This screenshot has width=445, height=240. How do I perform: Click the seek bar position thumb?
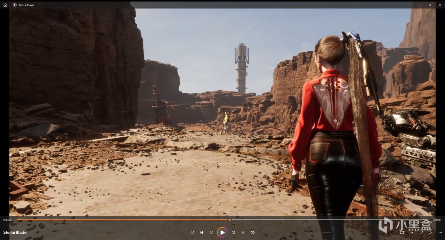(x=229, y=220)
